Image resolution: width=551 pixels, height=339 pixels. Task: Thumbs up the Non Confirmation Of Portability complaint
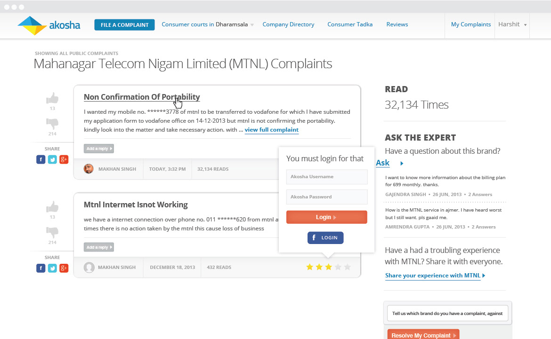pos(52,98)
